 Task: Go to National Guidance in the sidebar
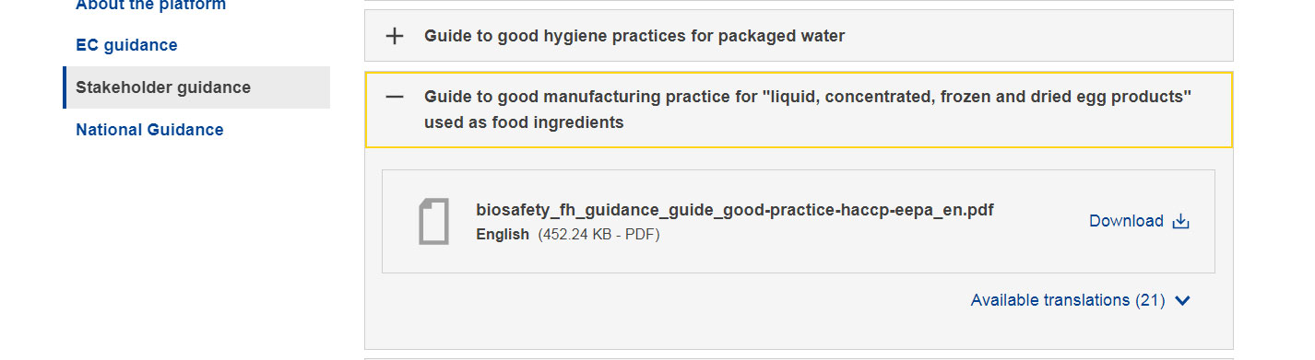[149, 130]
